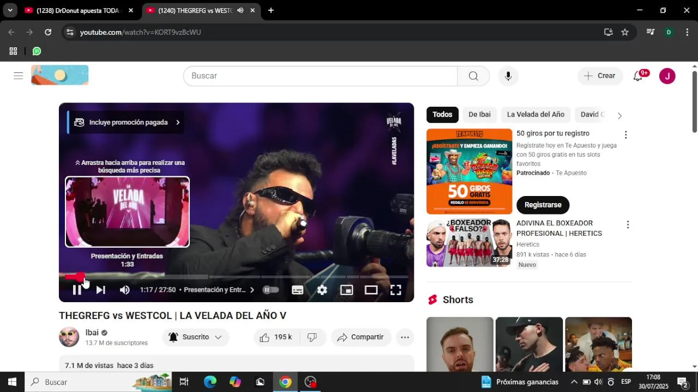Expand the Suscrito notification dropdown

click(195, 337)
